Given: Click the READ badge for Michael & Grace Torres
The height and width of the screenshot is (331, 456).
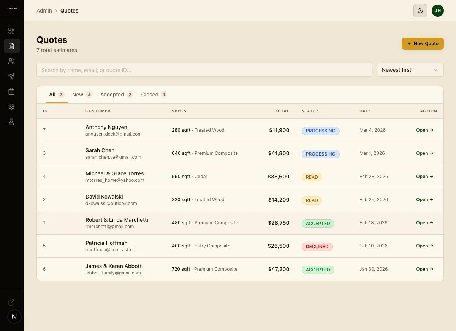Looking at the screenshot, I should point(312,177).
